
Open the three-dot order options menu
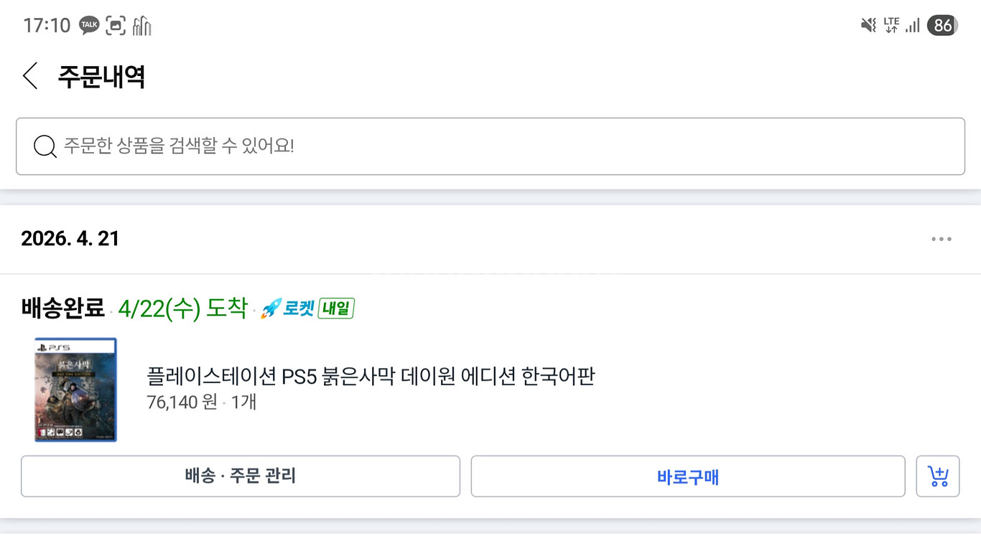pos(942,239)
